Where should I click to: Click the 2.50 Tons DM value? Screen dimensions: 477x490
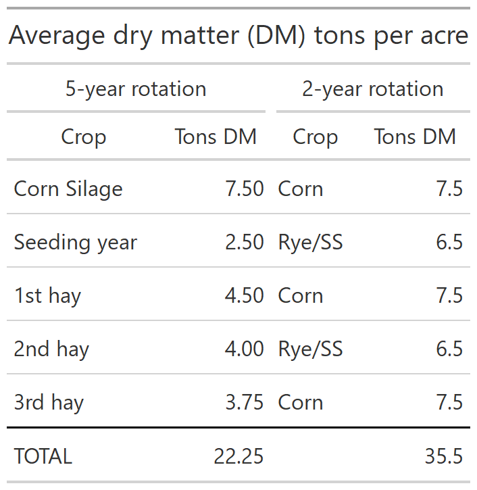point(245,242)
